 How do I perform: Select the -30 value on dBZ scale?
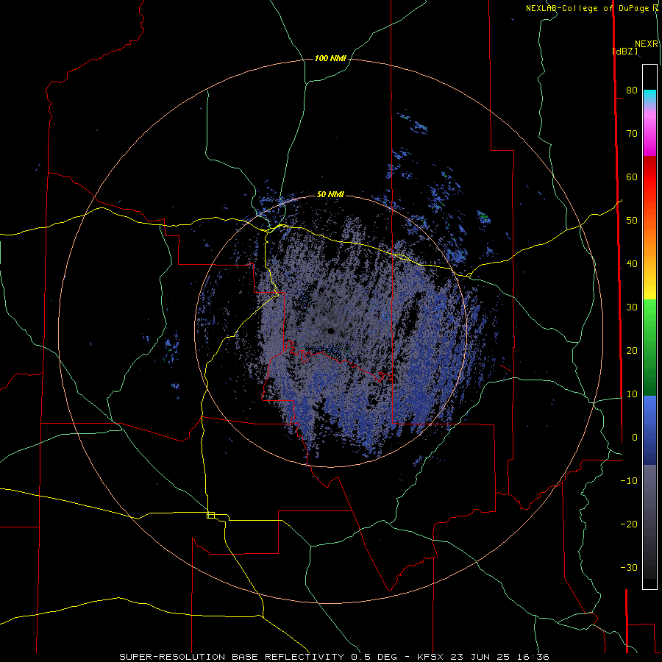pyautogui.click(x=629, y=567)
